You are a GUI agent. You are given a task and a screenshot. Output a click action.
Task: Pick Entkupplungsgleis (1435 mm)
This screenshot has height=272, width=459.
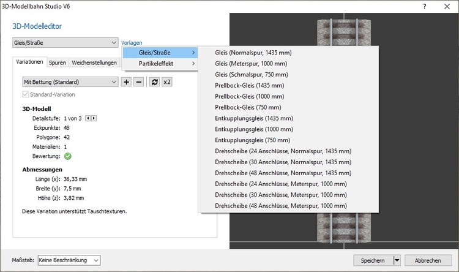[288, 118]
